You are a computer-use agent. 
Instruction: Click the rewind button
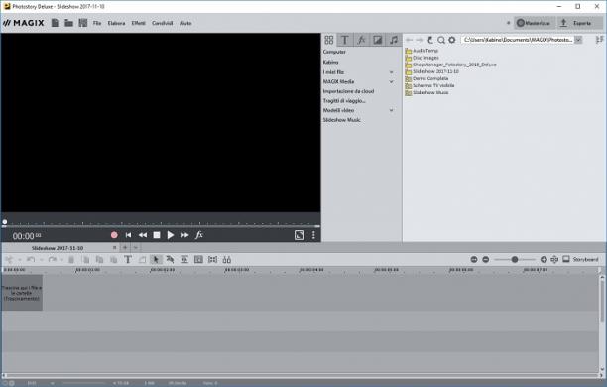(143, 235)
